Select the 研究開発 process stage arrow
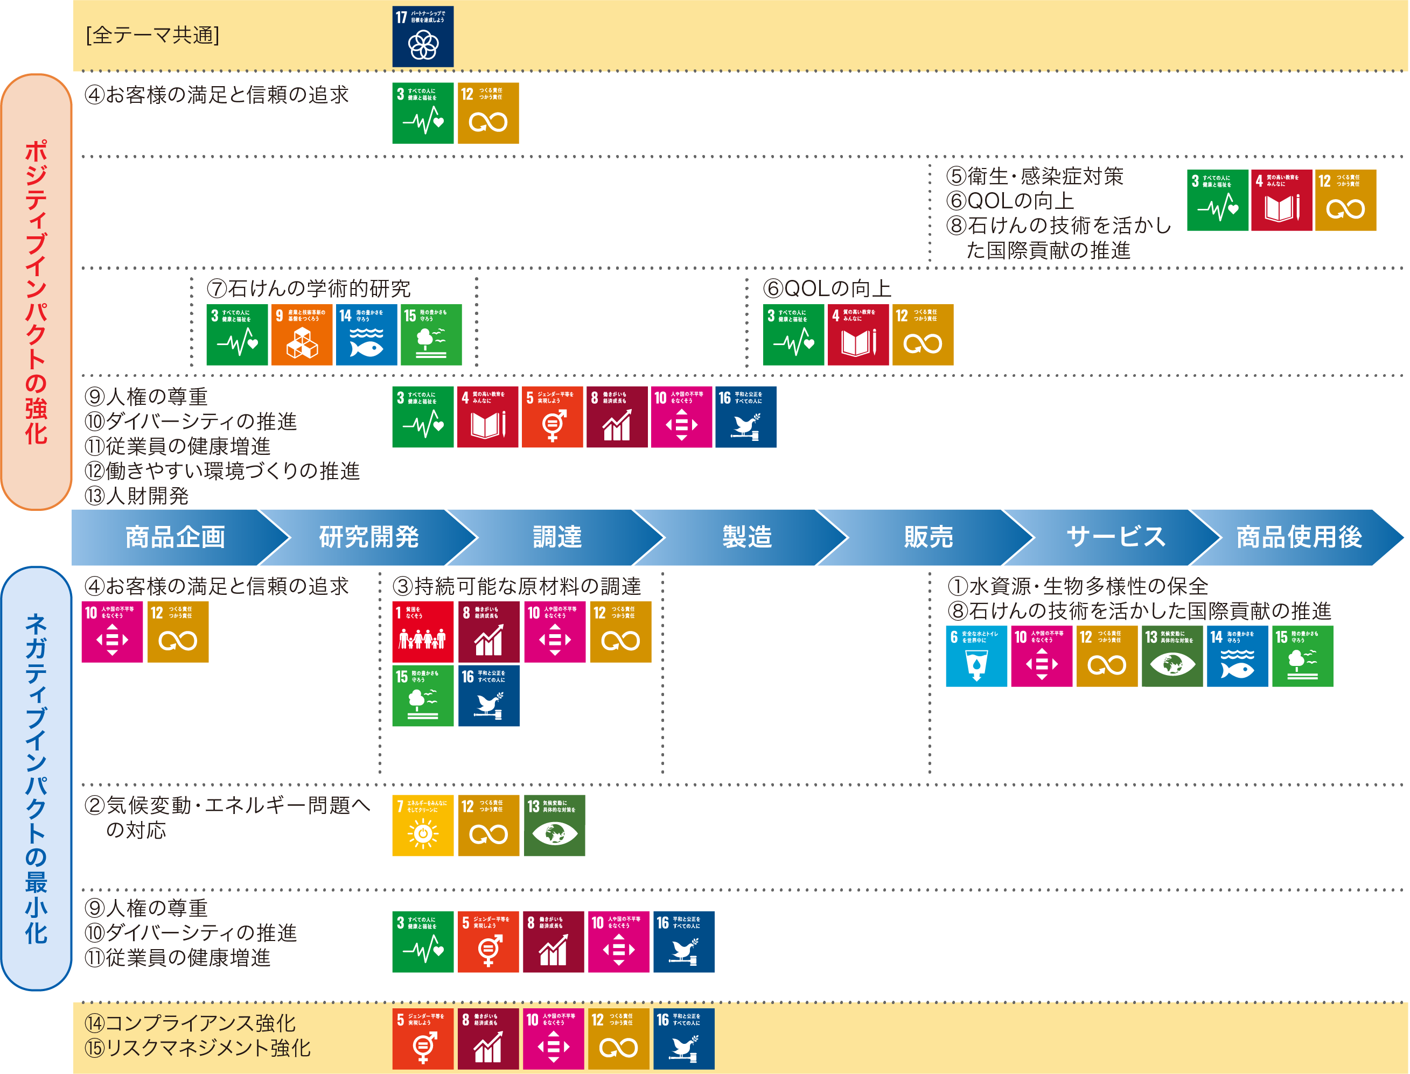This screenshot has height=1074, width=1410. [369, 538]
